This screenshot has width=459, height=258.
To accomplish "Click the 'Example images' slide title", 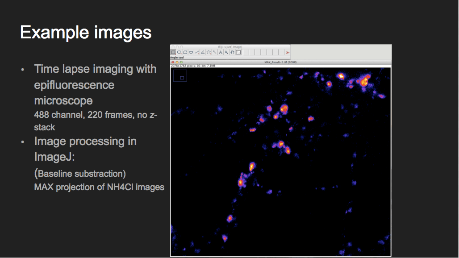I will (86, 32).
